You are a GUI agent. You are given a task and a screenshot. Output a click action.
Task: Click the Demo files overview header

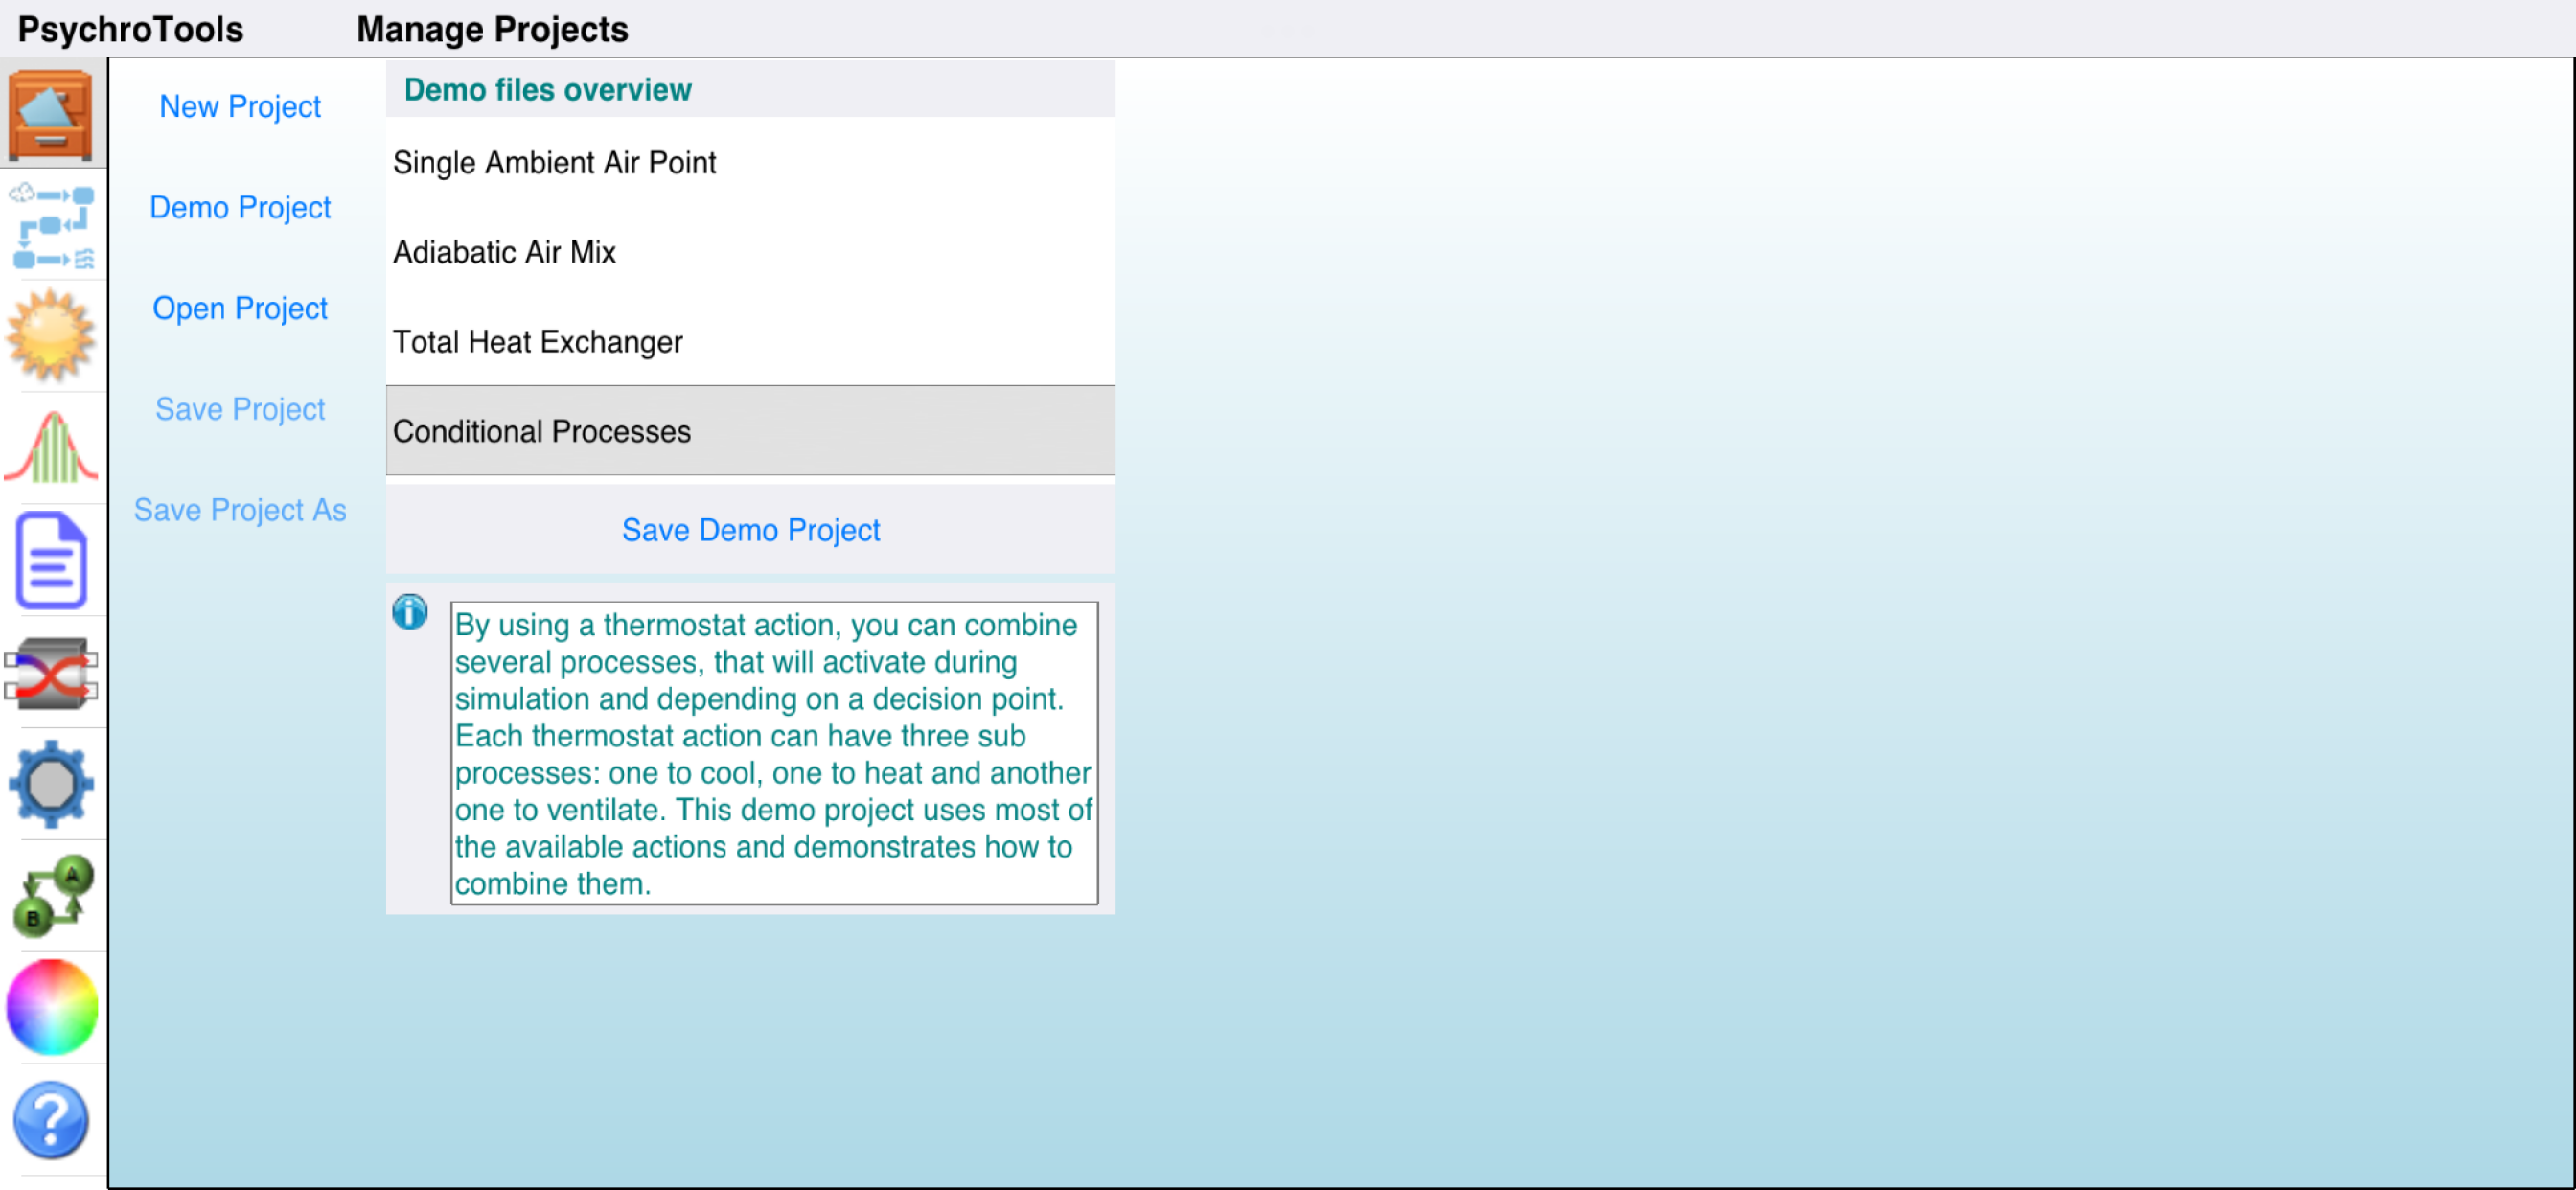coord(751,90)
